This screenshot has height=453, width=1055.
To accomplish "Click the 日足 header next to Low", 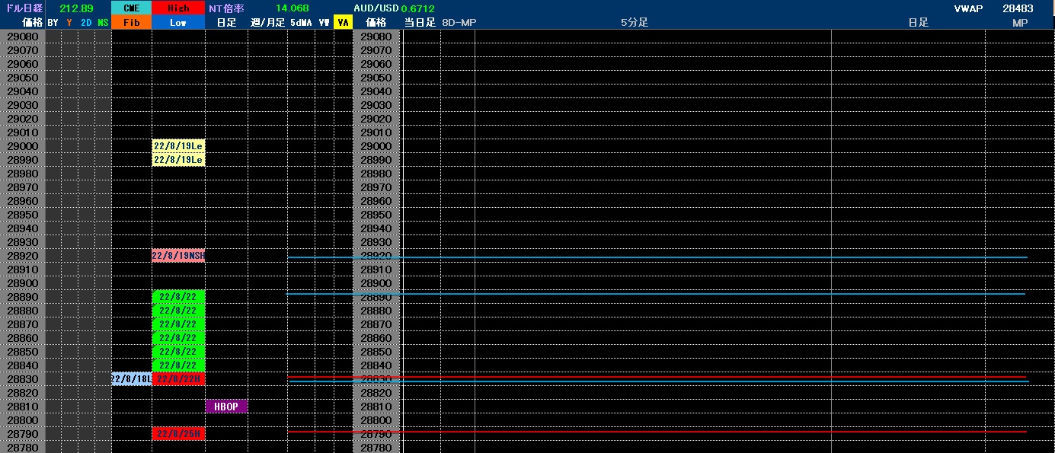I will coord(226,23).
